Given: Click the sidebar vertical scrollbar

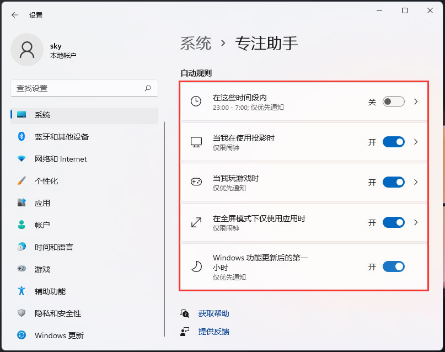Looking at the screenshot, I should 164,230.
